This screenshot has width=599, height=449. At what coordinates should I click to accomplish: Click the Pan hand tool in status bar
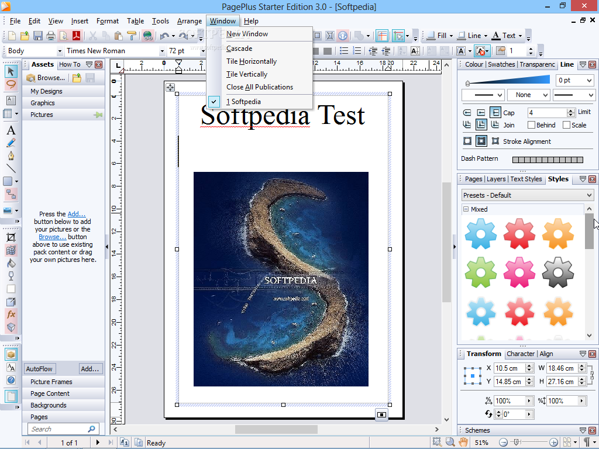(x=463, y=442)
